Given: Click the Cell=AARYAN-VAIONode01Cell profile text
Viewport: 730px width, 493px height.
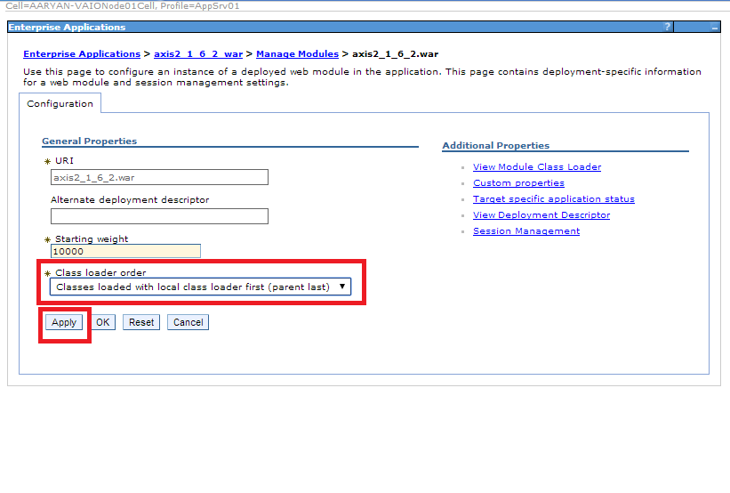Looking at the screenshot, I should coord(123,5).
